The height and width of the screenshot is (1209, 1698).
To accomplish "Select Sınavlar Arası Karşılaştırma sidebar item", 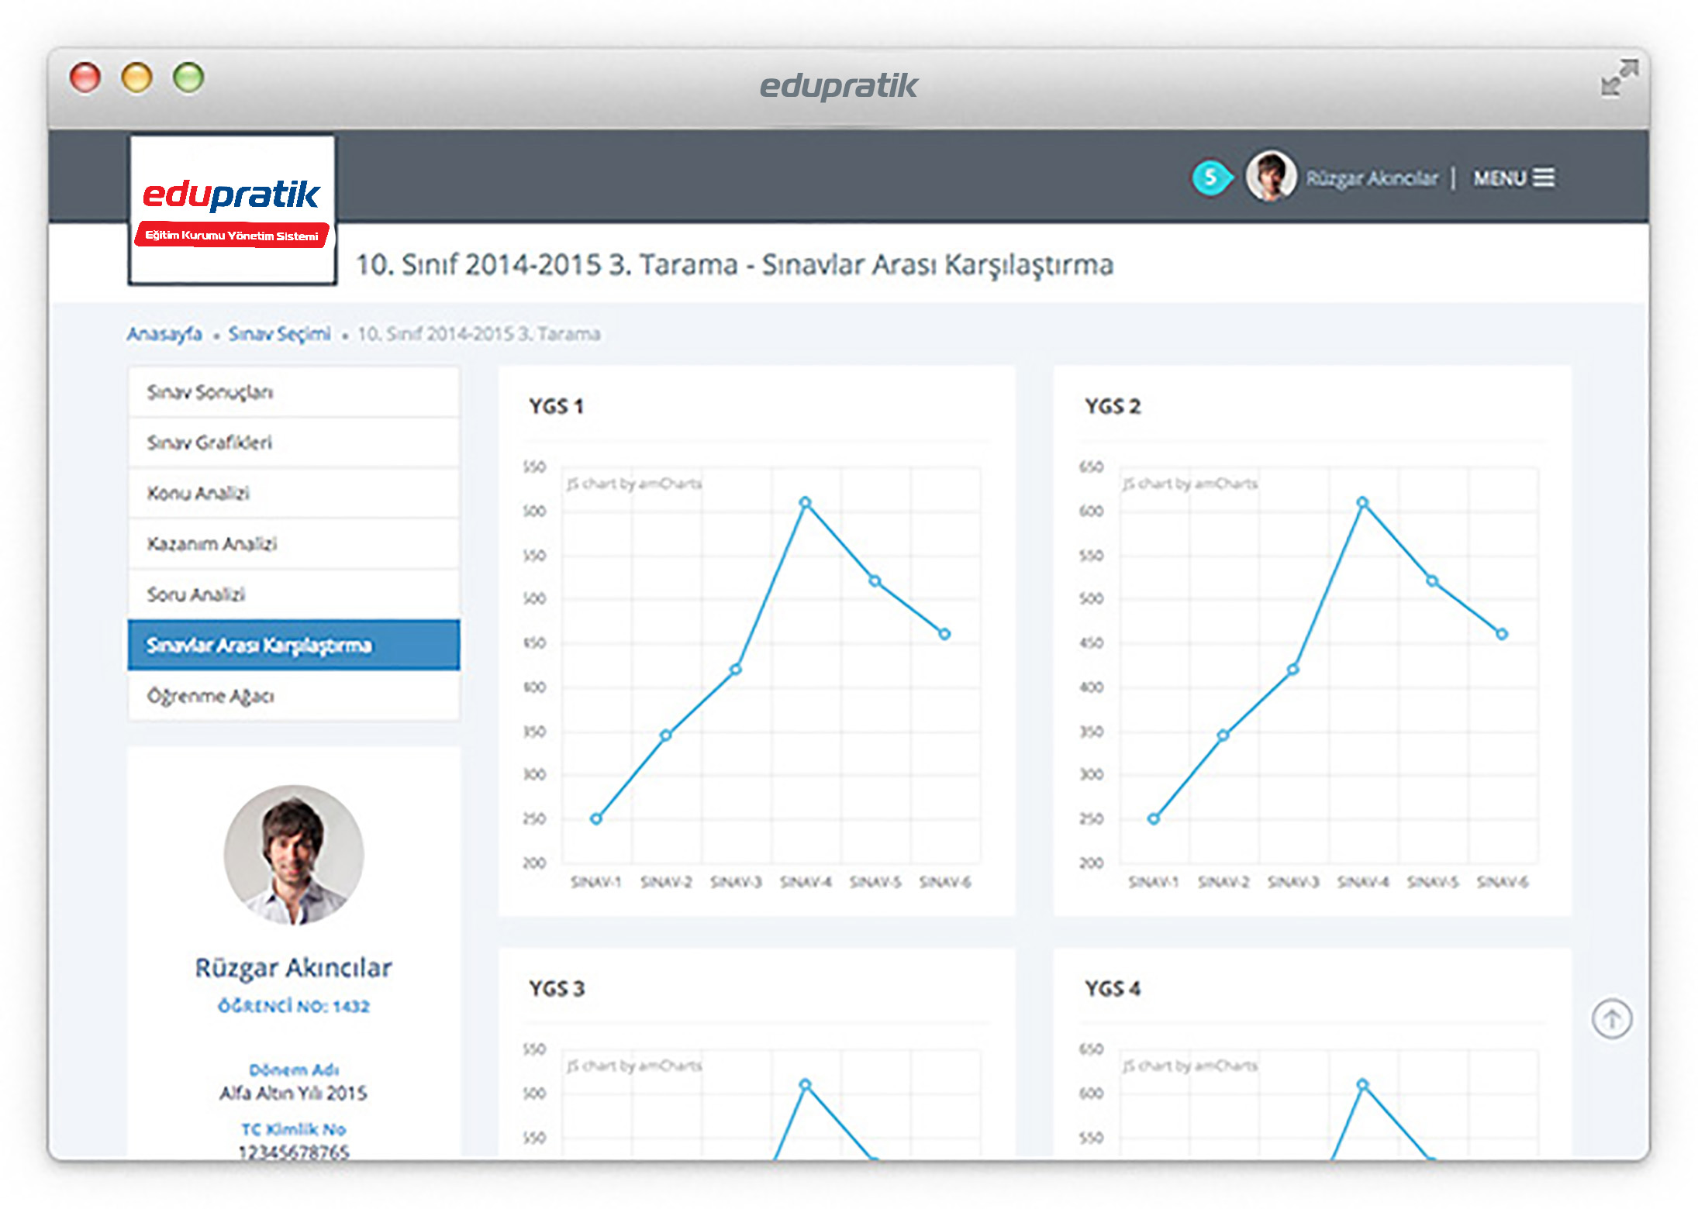I will tap(294, 645).
